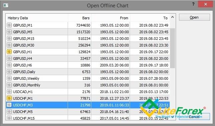Click the gold icon beside GBPUSD,H1

(x=9, y=52)
